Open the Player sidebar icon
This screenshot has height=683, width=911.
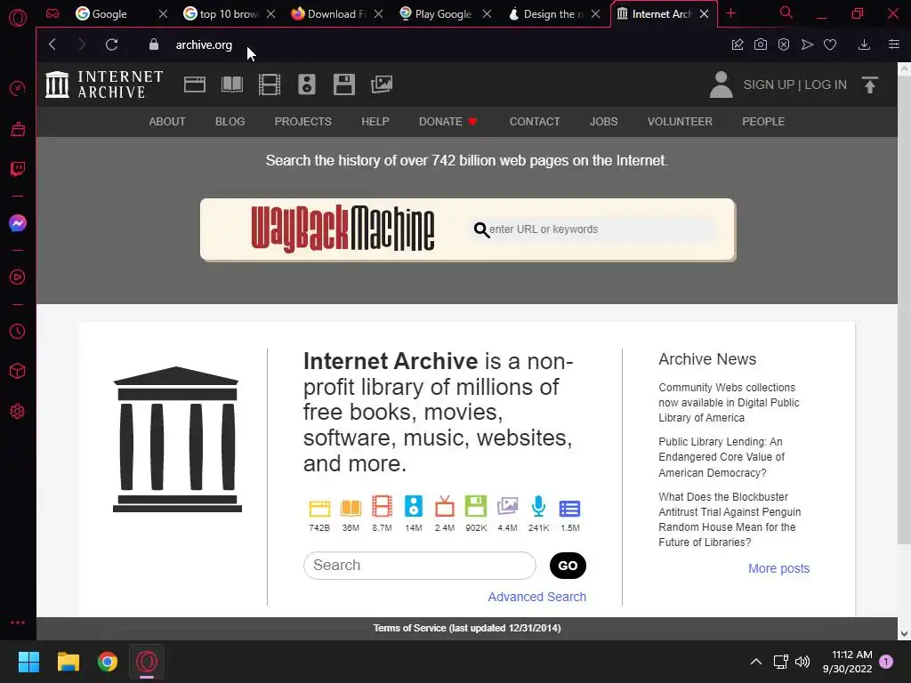pos(18,277)
